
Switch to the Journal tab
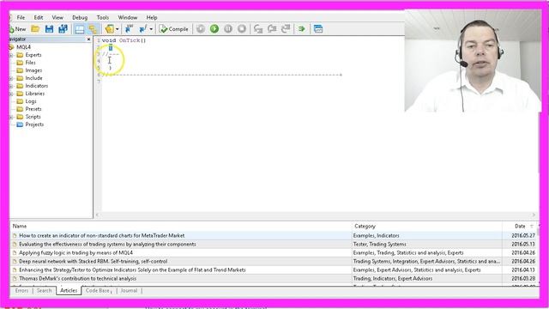(129, 291)
